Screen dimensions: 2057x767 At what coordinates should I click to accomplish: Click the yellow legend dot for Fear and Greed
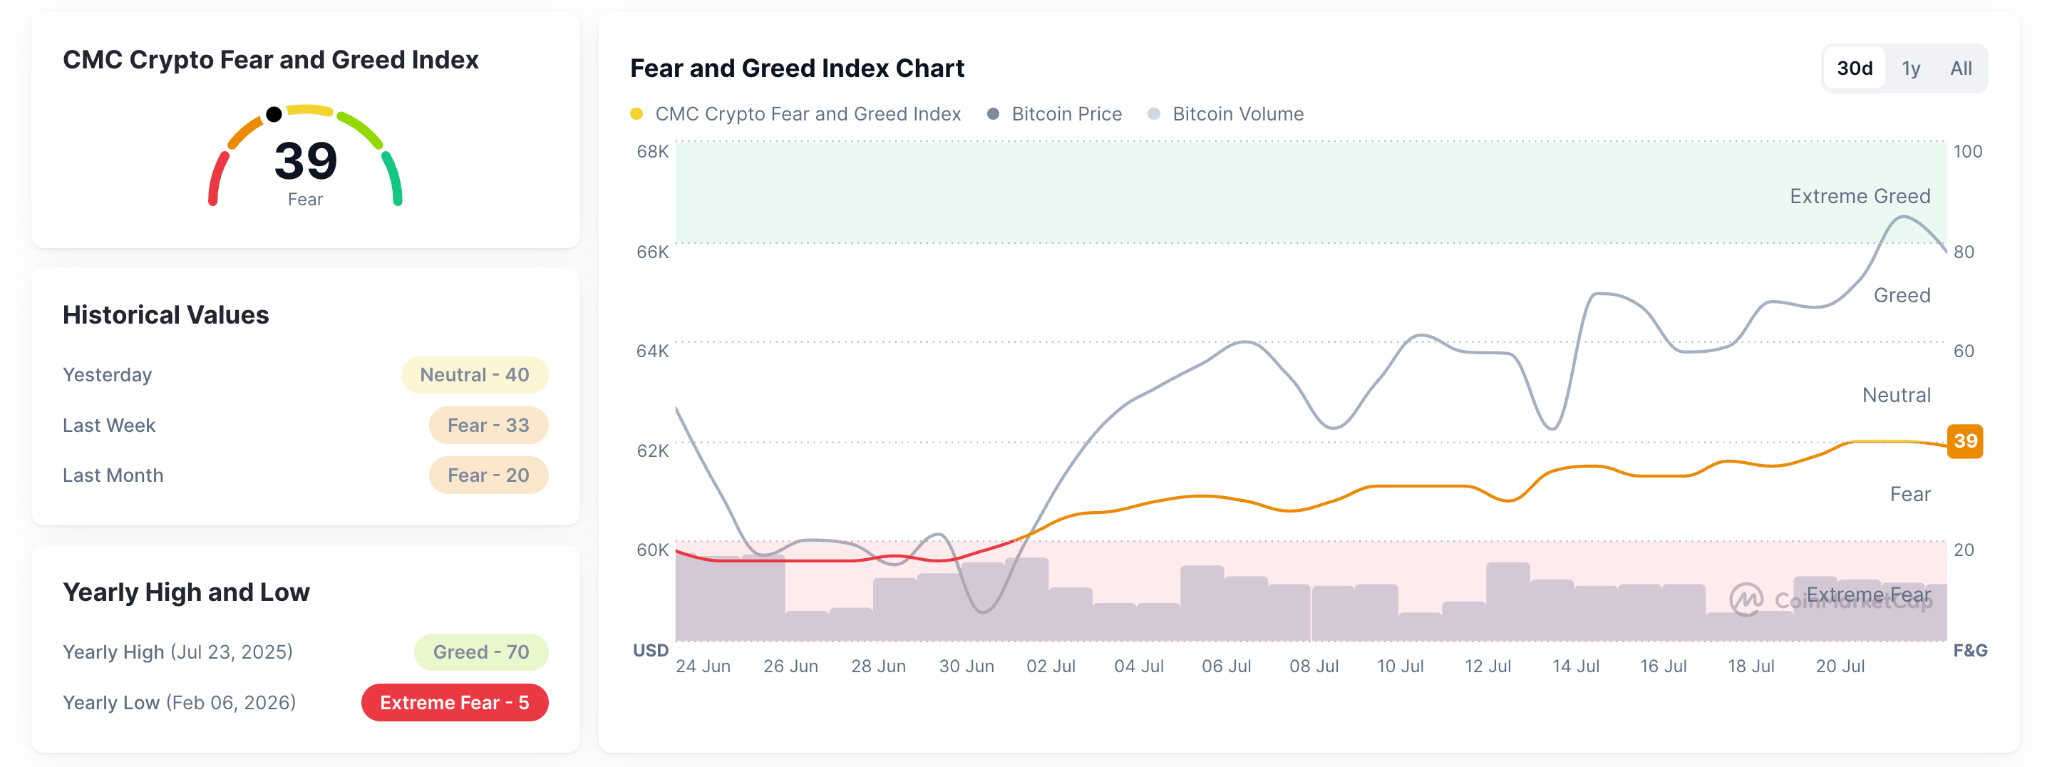click(x=636, y=113)
